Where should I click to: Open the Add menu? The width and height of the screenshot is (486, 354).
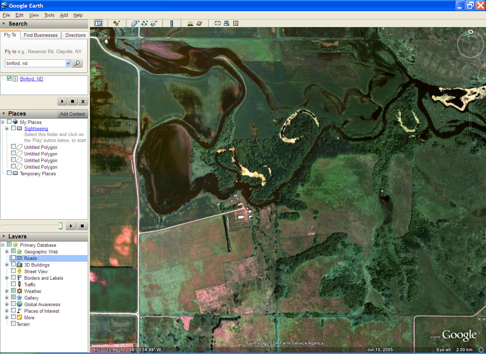point(64,15)
